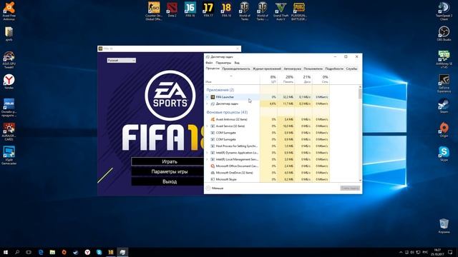Select the Avast Antivirus process row
This screenshot has height=257, width=458.
267,119
